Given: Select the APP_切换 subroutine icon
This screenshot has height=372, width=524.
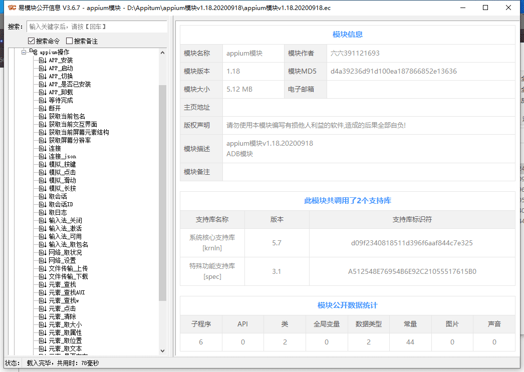Looking at the screenshot, I should (x=43, y=76).
